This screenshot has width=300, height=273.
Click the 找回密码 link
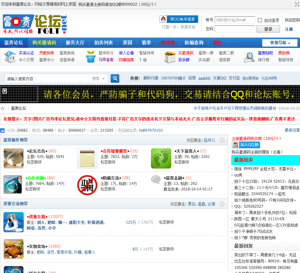292,20
